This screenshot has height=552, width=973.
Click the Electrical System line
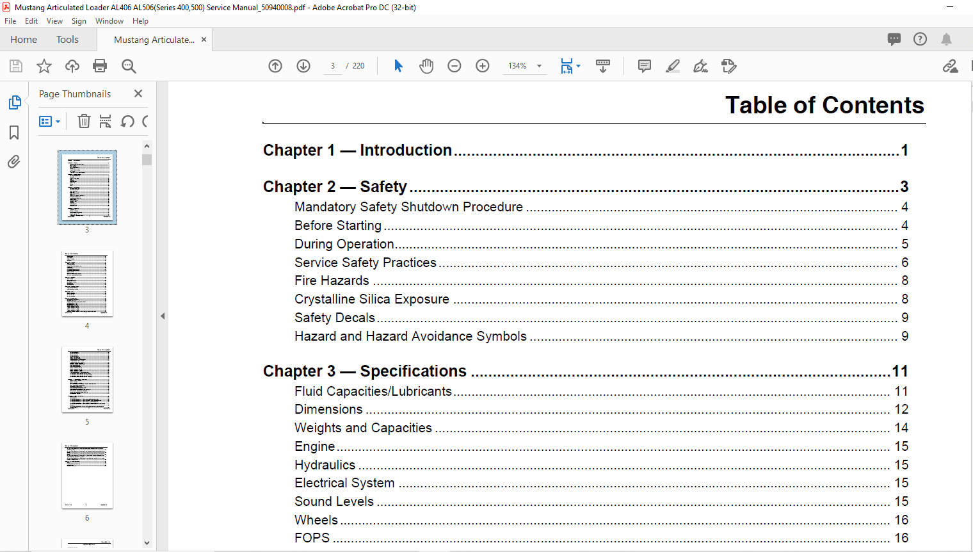click(601, 483)
